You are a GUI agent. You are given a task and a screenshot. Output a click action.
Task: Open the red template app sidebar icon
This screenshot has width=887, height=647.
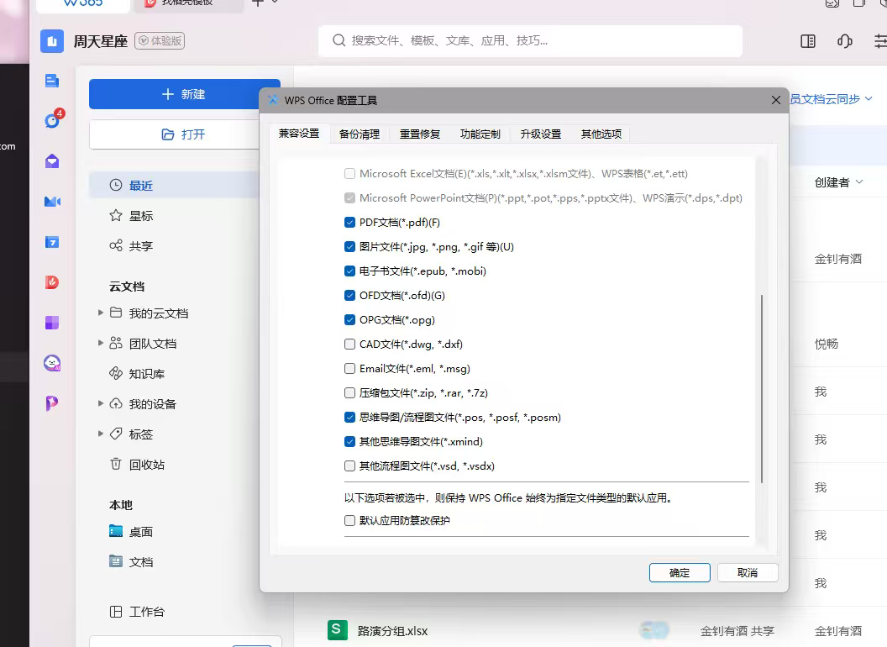coord(52,282)
